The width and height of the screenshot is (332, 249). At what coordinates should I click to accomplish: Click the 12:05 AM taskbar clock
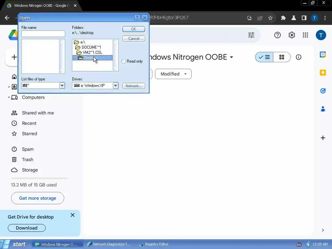[320, 244]
